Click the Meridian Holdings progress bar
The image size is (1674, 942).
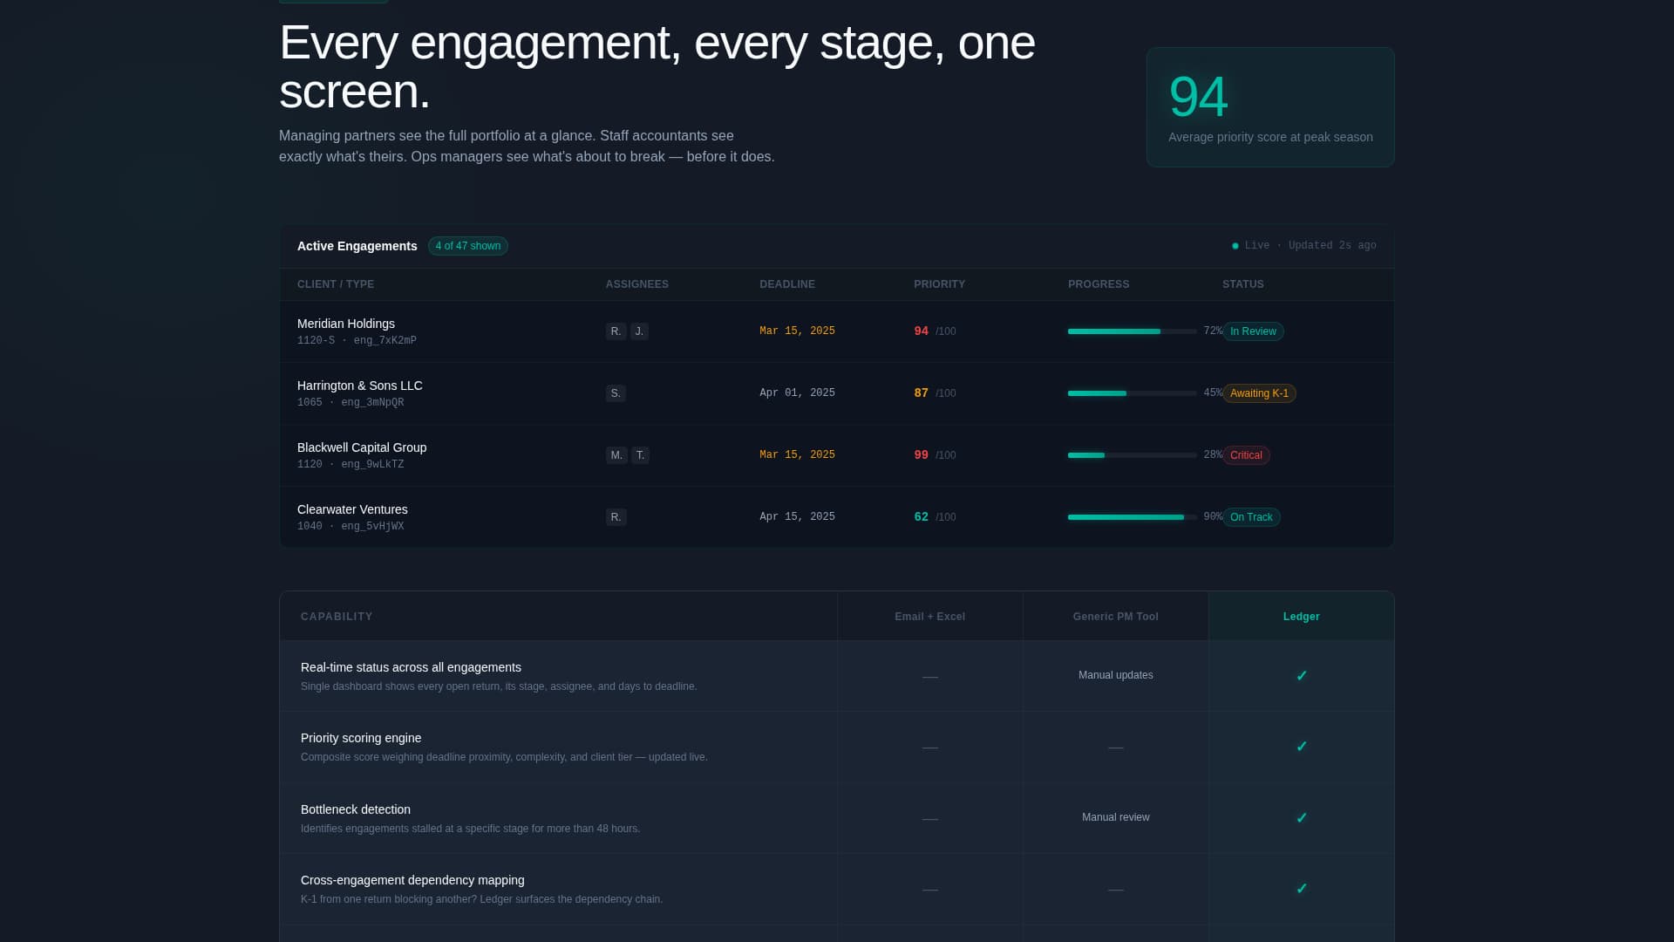tap(1133, 331)
